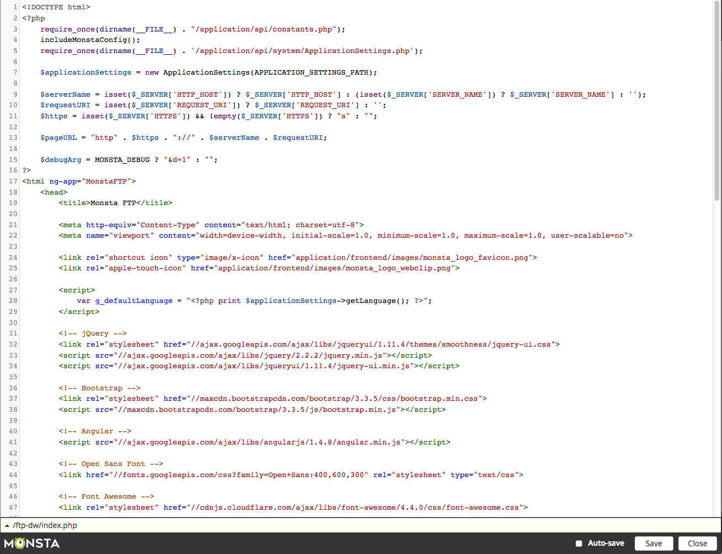Click the ?> closing PHP tag on line 16
Viewport: 722px width, 554px height.
coord(27,170)
